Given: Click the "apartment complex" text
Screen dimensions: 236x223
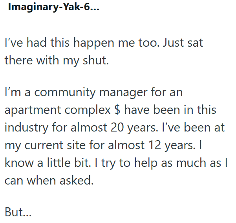Looking at the screenshot, I should (57, 110).
